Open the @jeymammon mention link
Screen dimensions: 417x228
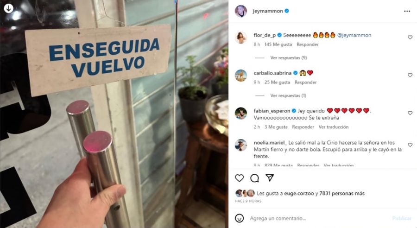pos(354,35)
